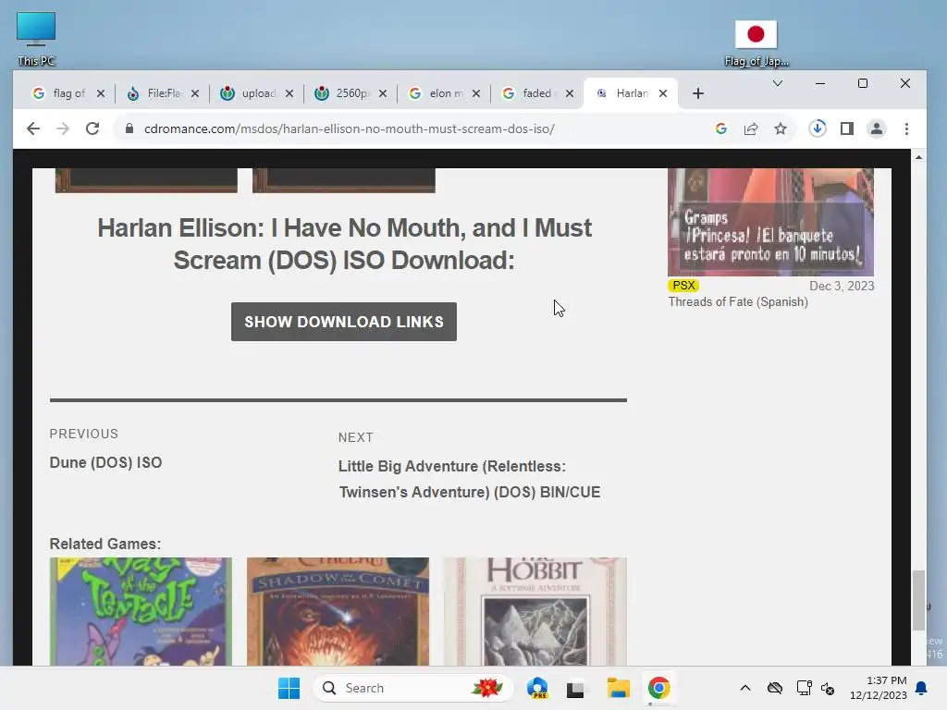Click the muted volume tray icon
This screenshot has height=710, width=947.
[828, 688]
